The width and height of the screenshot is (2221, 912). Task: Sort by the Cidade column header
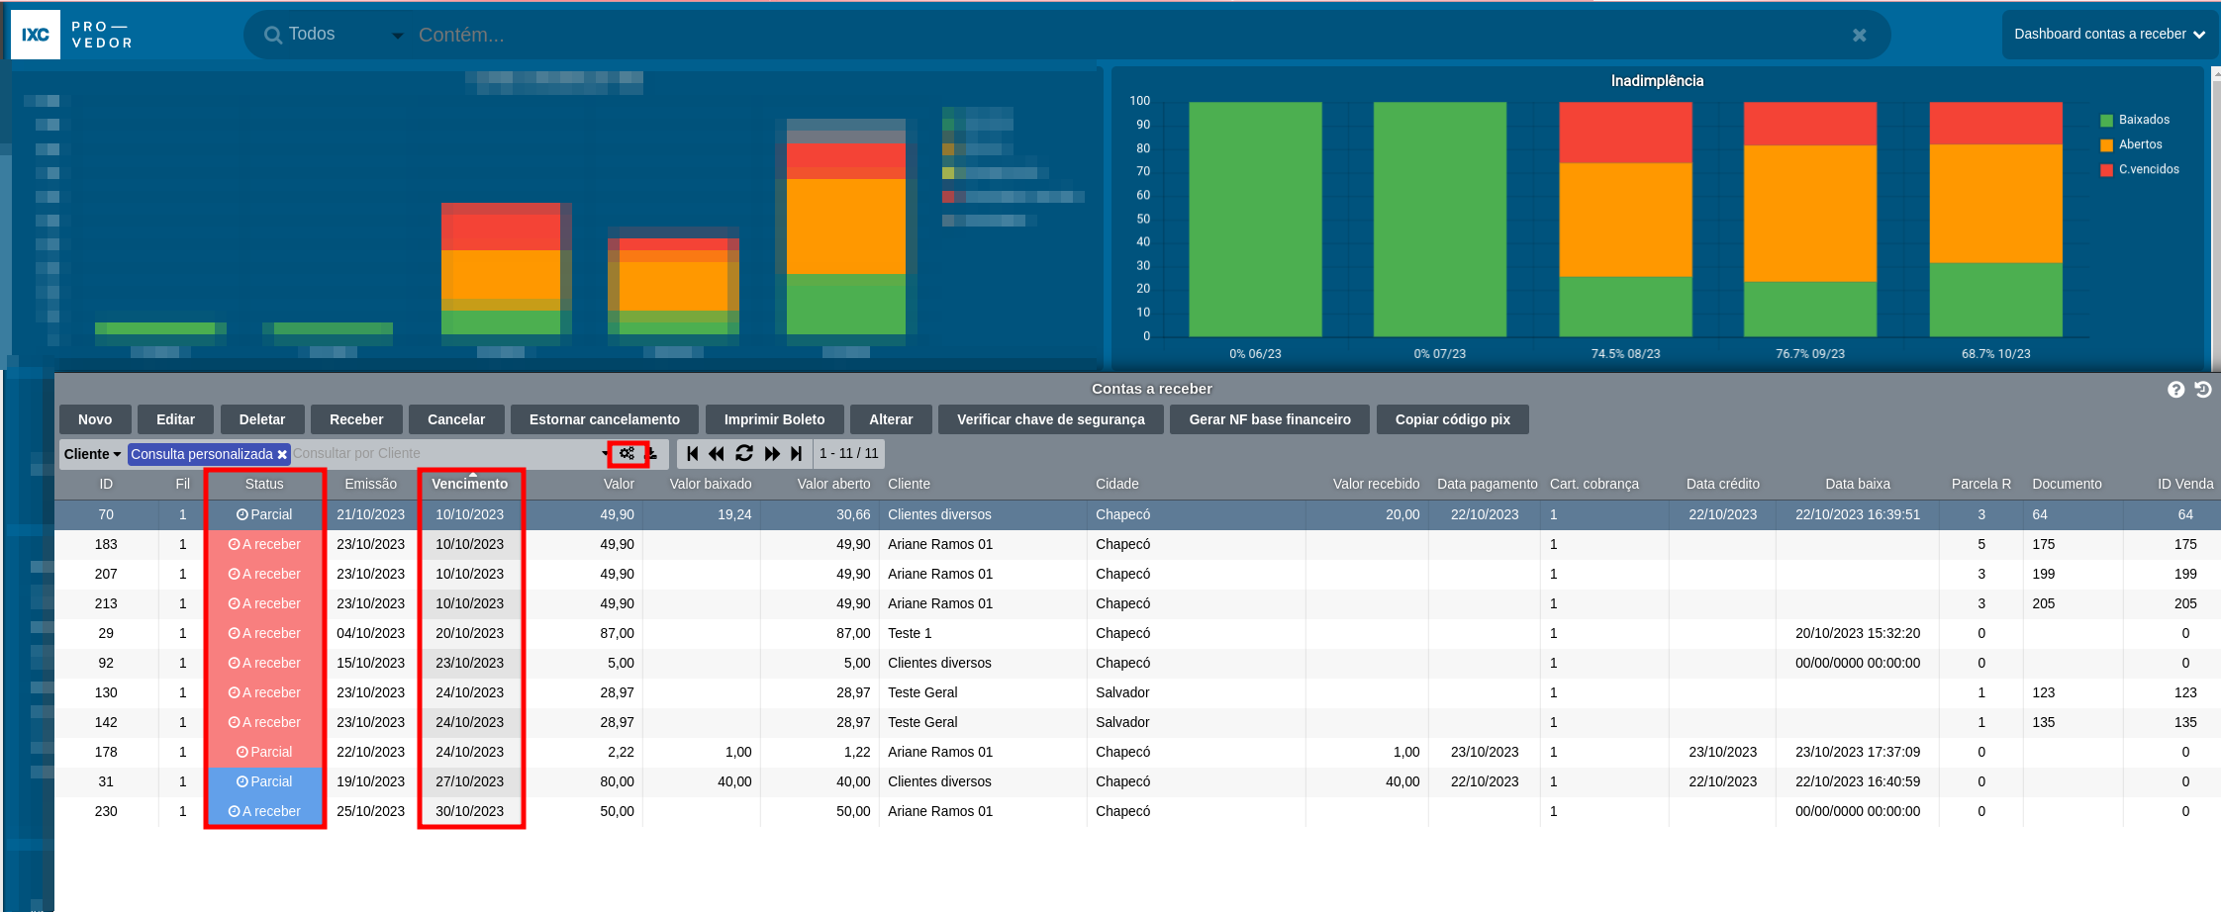(1117, 484)
